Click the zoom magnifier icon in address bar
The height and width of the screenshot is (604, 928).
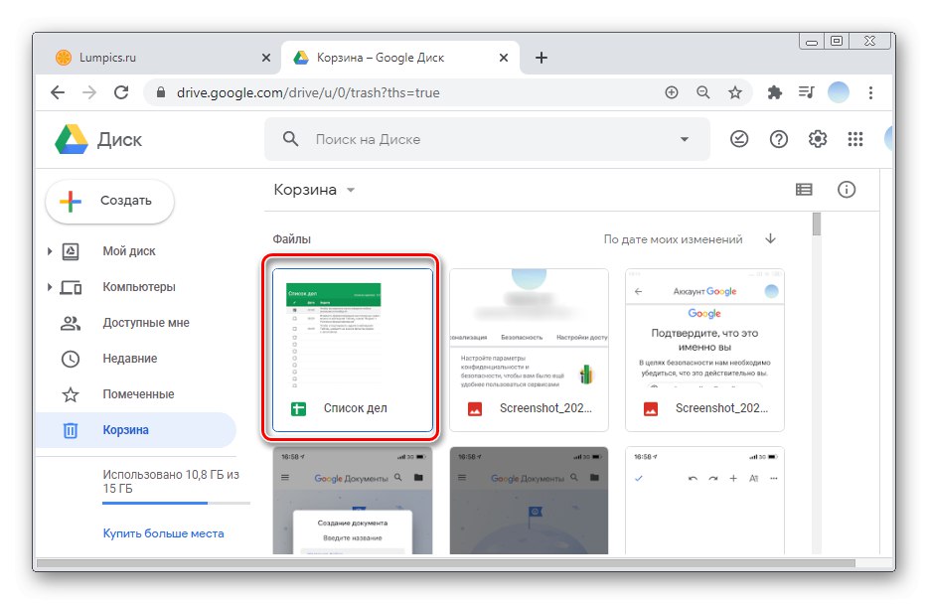pyautogui.click(x=703, y=92)
